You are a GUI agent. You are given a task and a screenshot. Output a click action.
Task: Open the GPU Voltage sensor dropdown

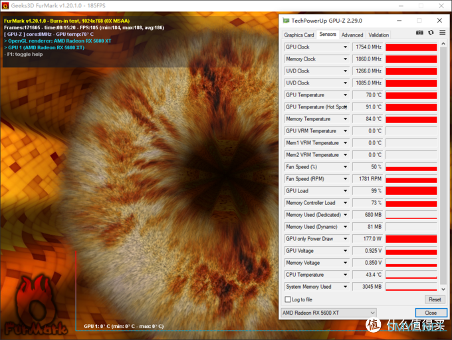pyautogui.click(x=345, y=251)
